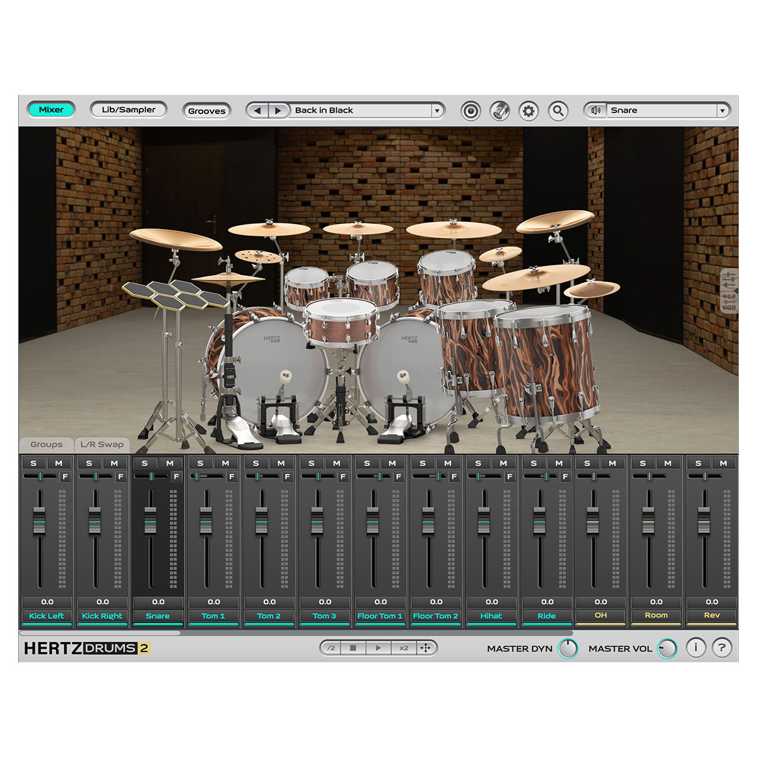Open the F effects button on Tom 3
757x757 pixels.
click(343, 477)
